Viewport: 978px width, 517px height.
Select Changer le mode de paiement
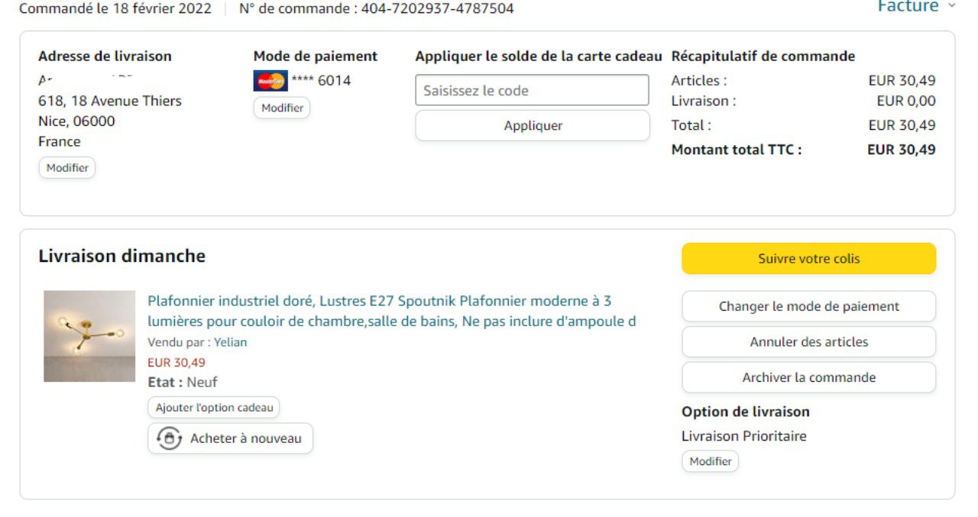pos(808,306)
